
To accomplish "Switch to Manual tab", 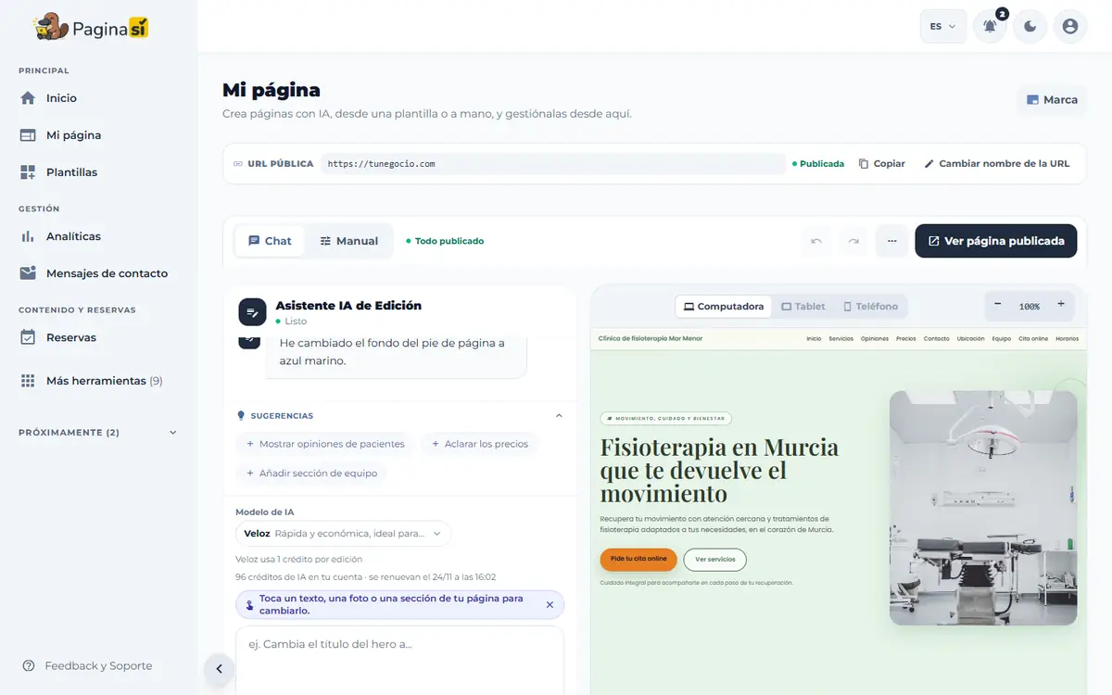I will (348, 241).
